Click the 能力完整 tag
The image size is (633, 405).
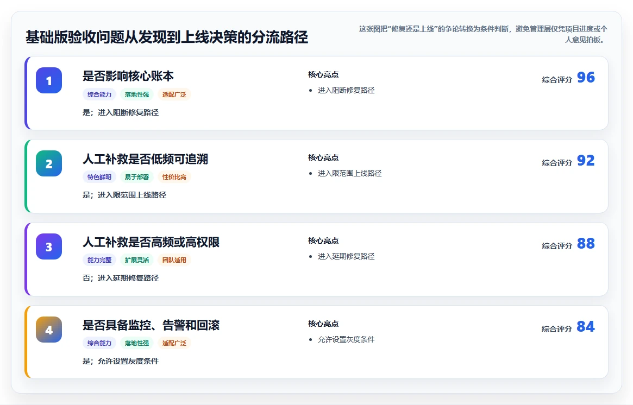pos(99,260)
